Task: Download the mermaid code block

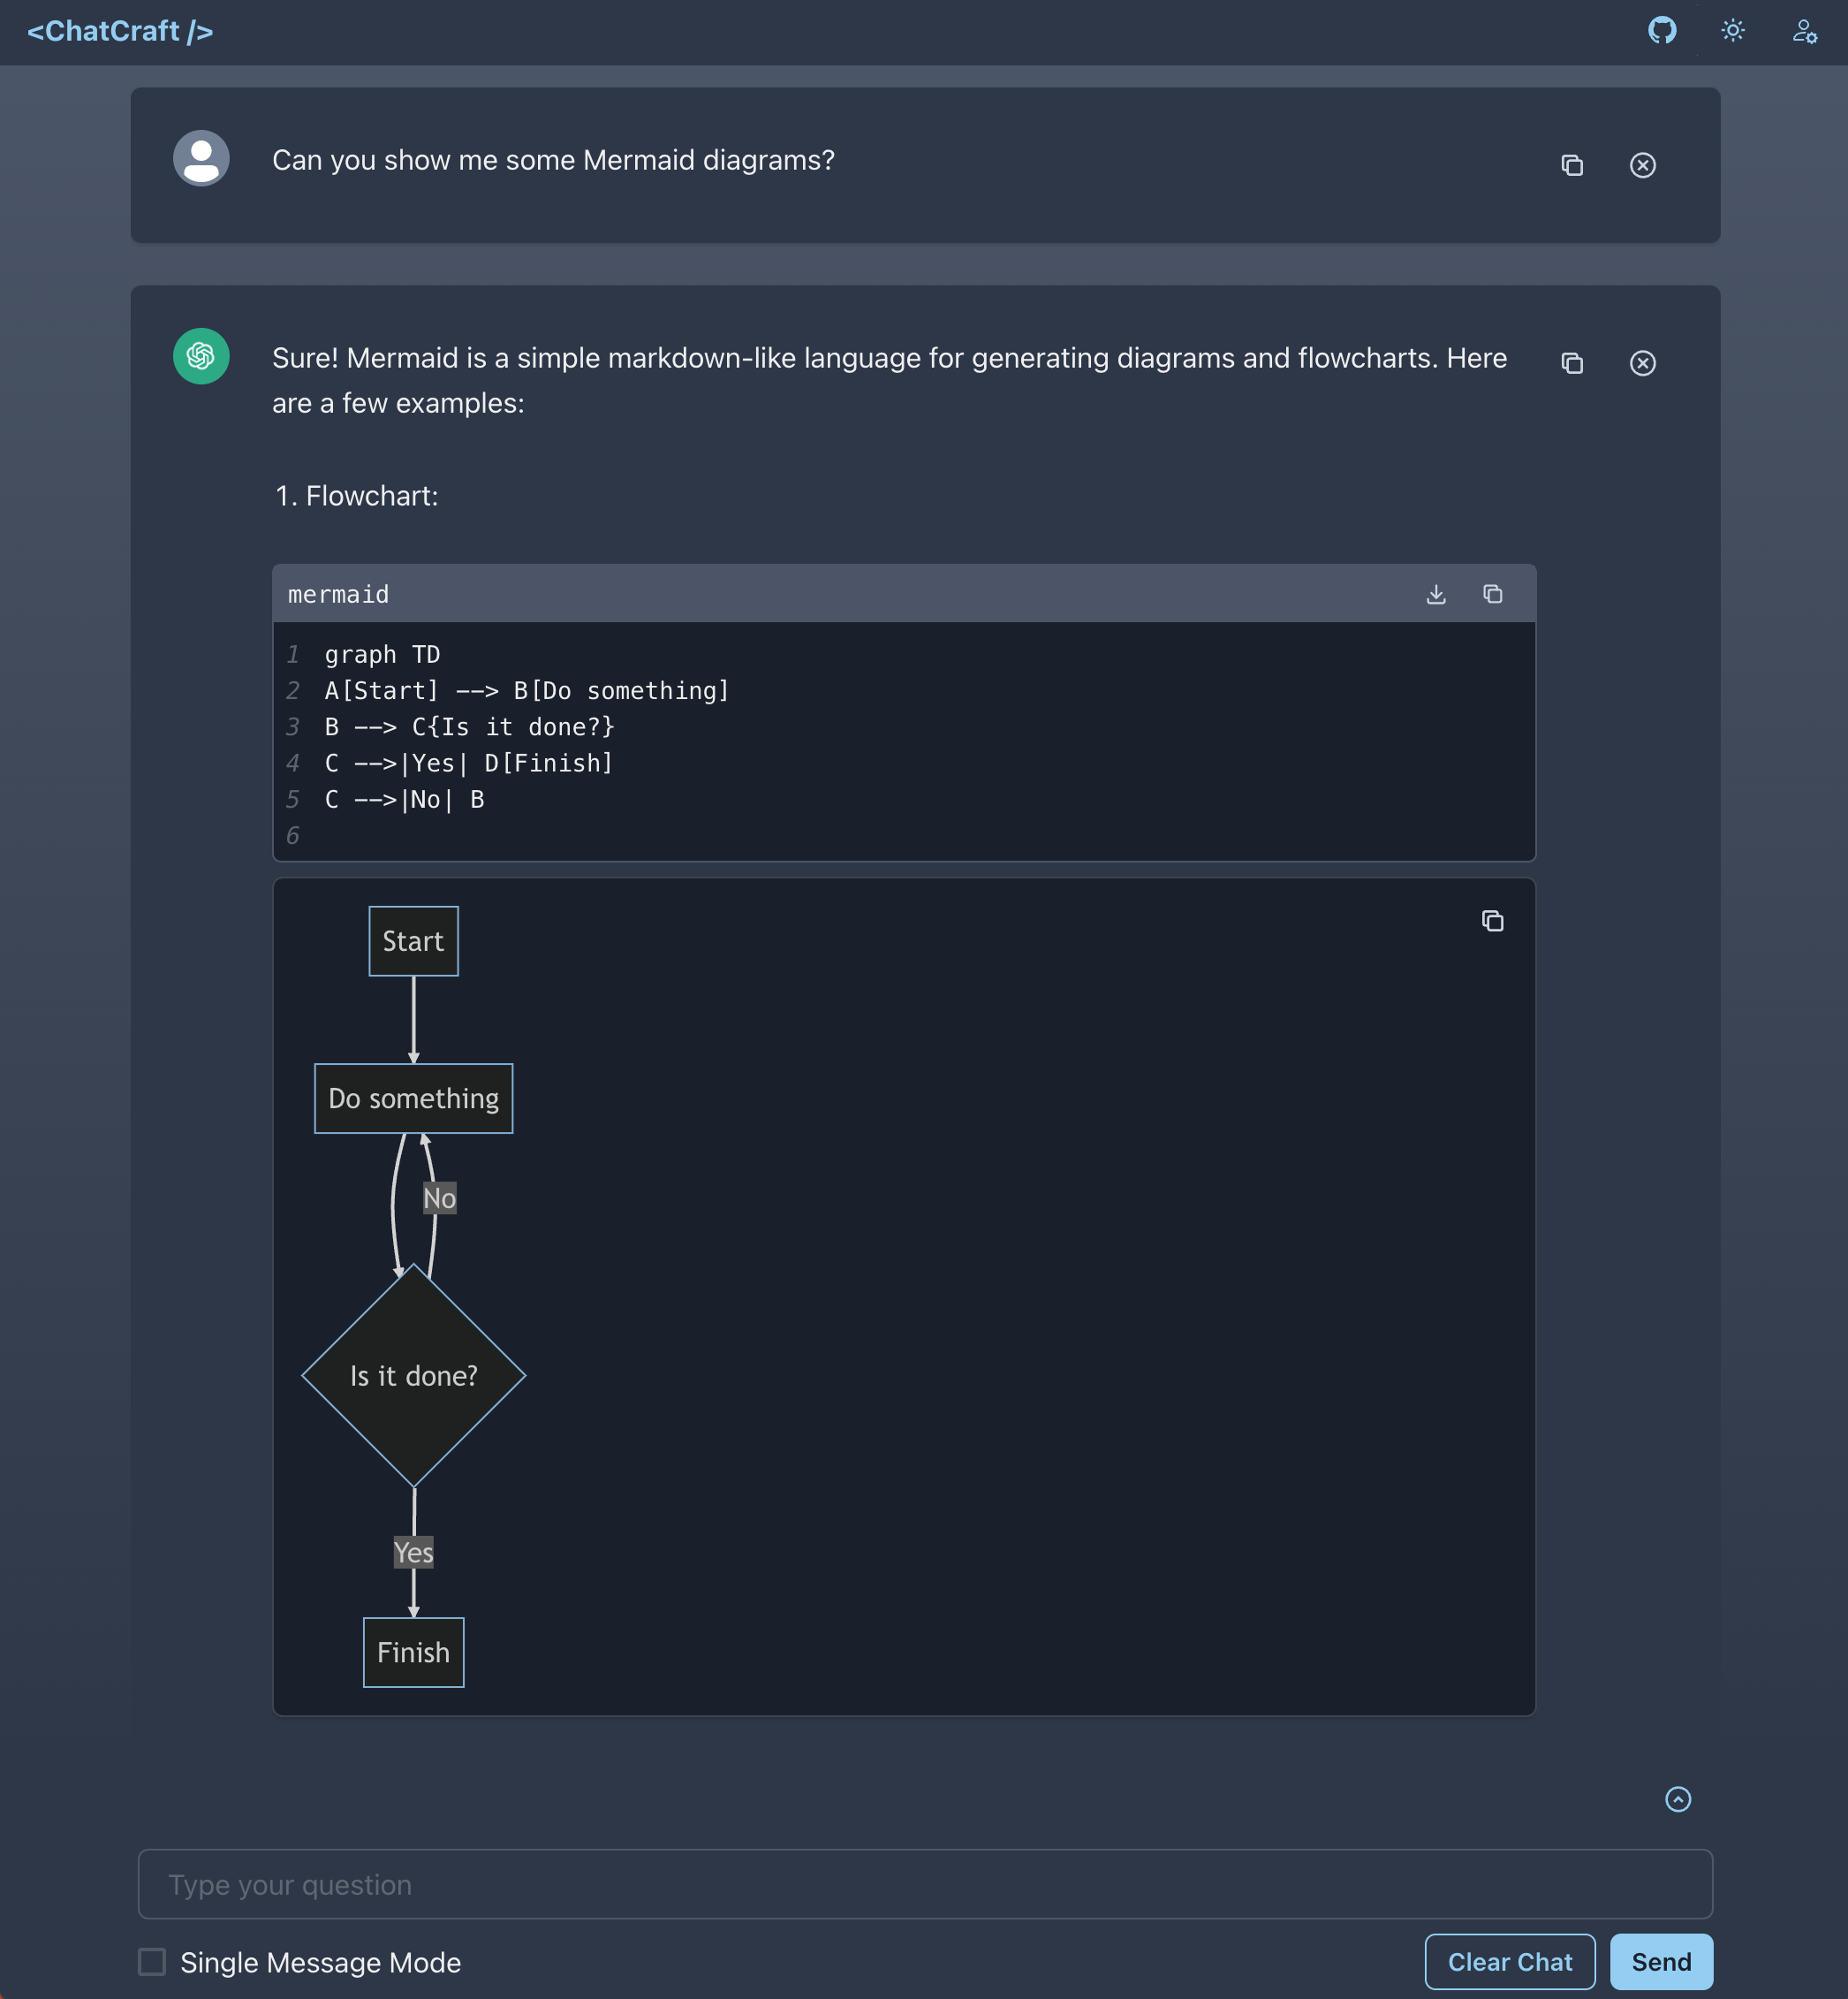Action: (1436, 594)
